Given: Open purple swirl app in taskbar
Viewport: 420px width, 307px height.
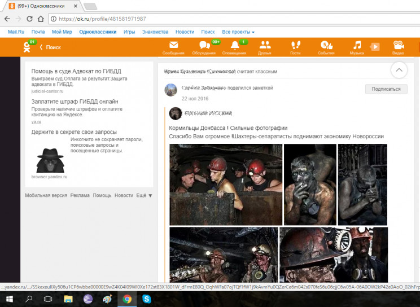Looking at the screenshot, I should pos(88,299).
